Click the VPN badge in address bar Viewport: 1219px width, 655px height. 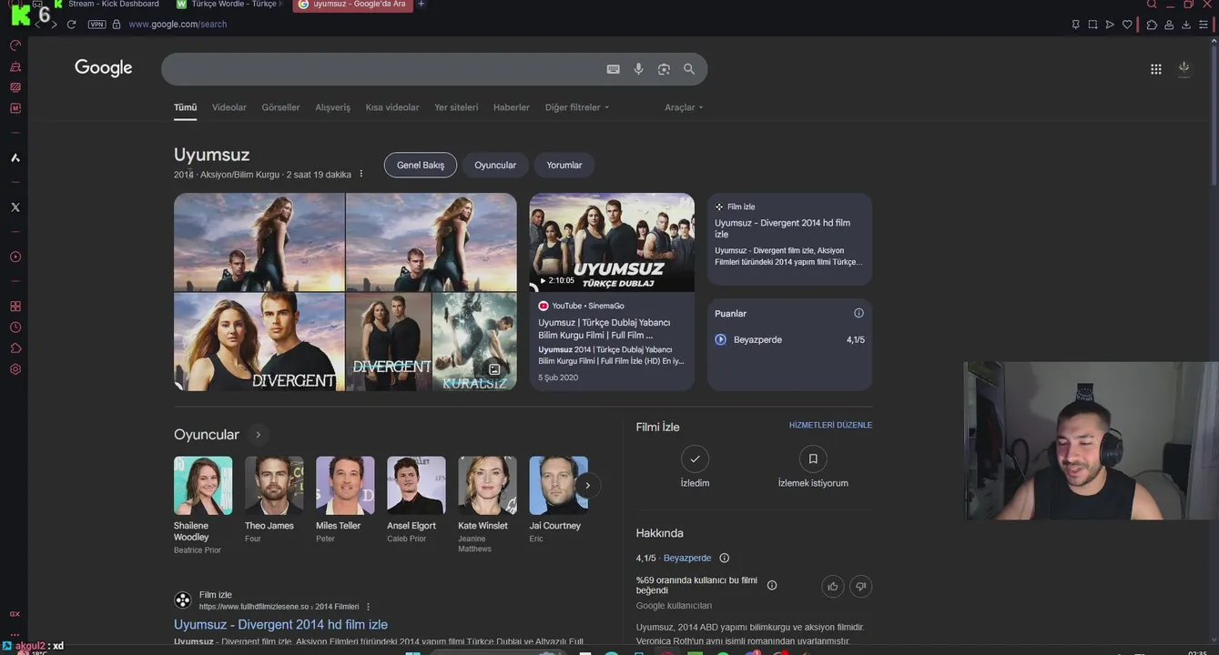[97, 25]
